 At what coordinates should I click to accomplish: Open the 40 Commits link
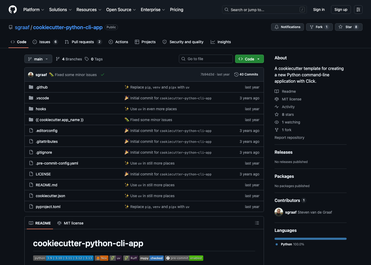click(246, 74)
